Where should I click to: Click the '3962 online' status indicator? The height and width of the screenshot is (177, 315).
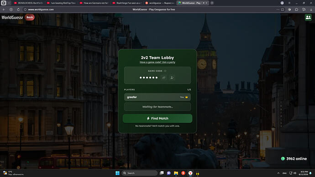294,159
